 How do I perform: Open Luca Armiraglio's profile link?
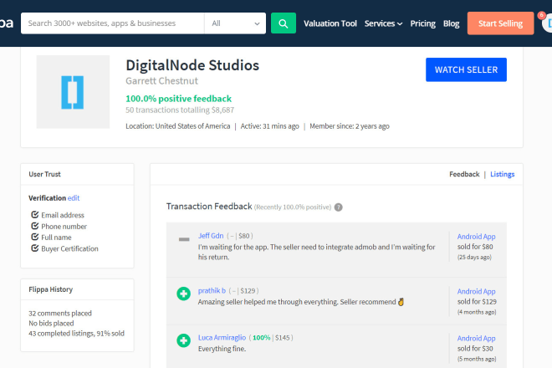222,337
